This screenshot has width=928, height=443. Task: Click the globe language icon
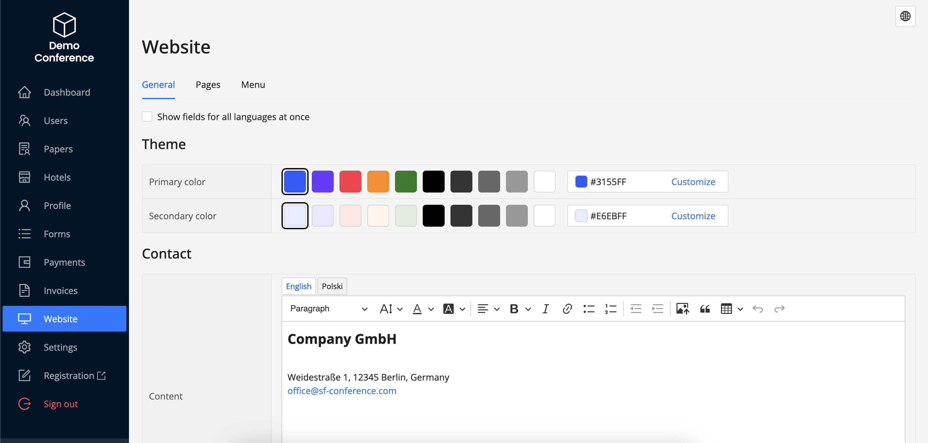click(905, 16)
